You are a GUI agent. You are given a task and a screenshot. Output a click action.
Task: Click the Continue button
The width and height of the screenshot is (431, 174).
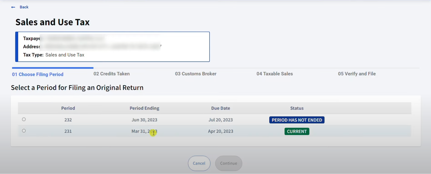pos(228,163)
